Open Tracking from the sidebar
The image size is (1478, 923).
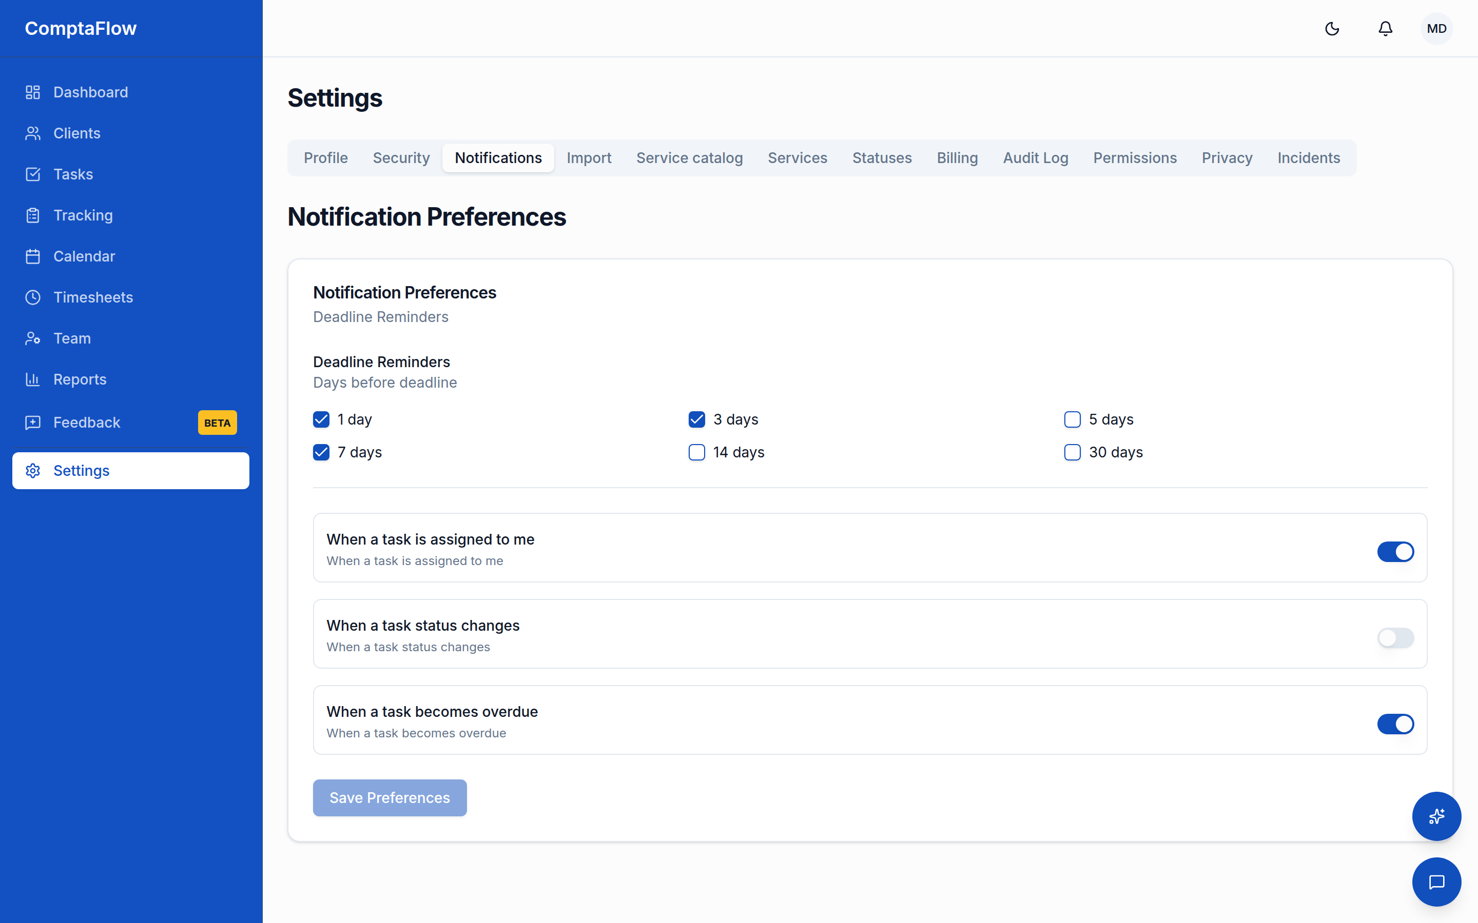tap(131, 215)
